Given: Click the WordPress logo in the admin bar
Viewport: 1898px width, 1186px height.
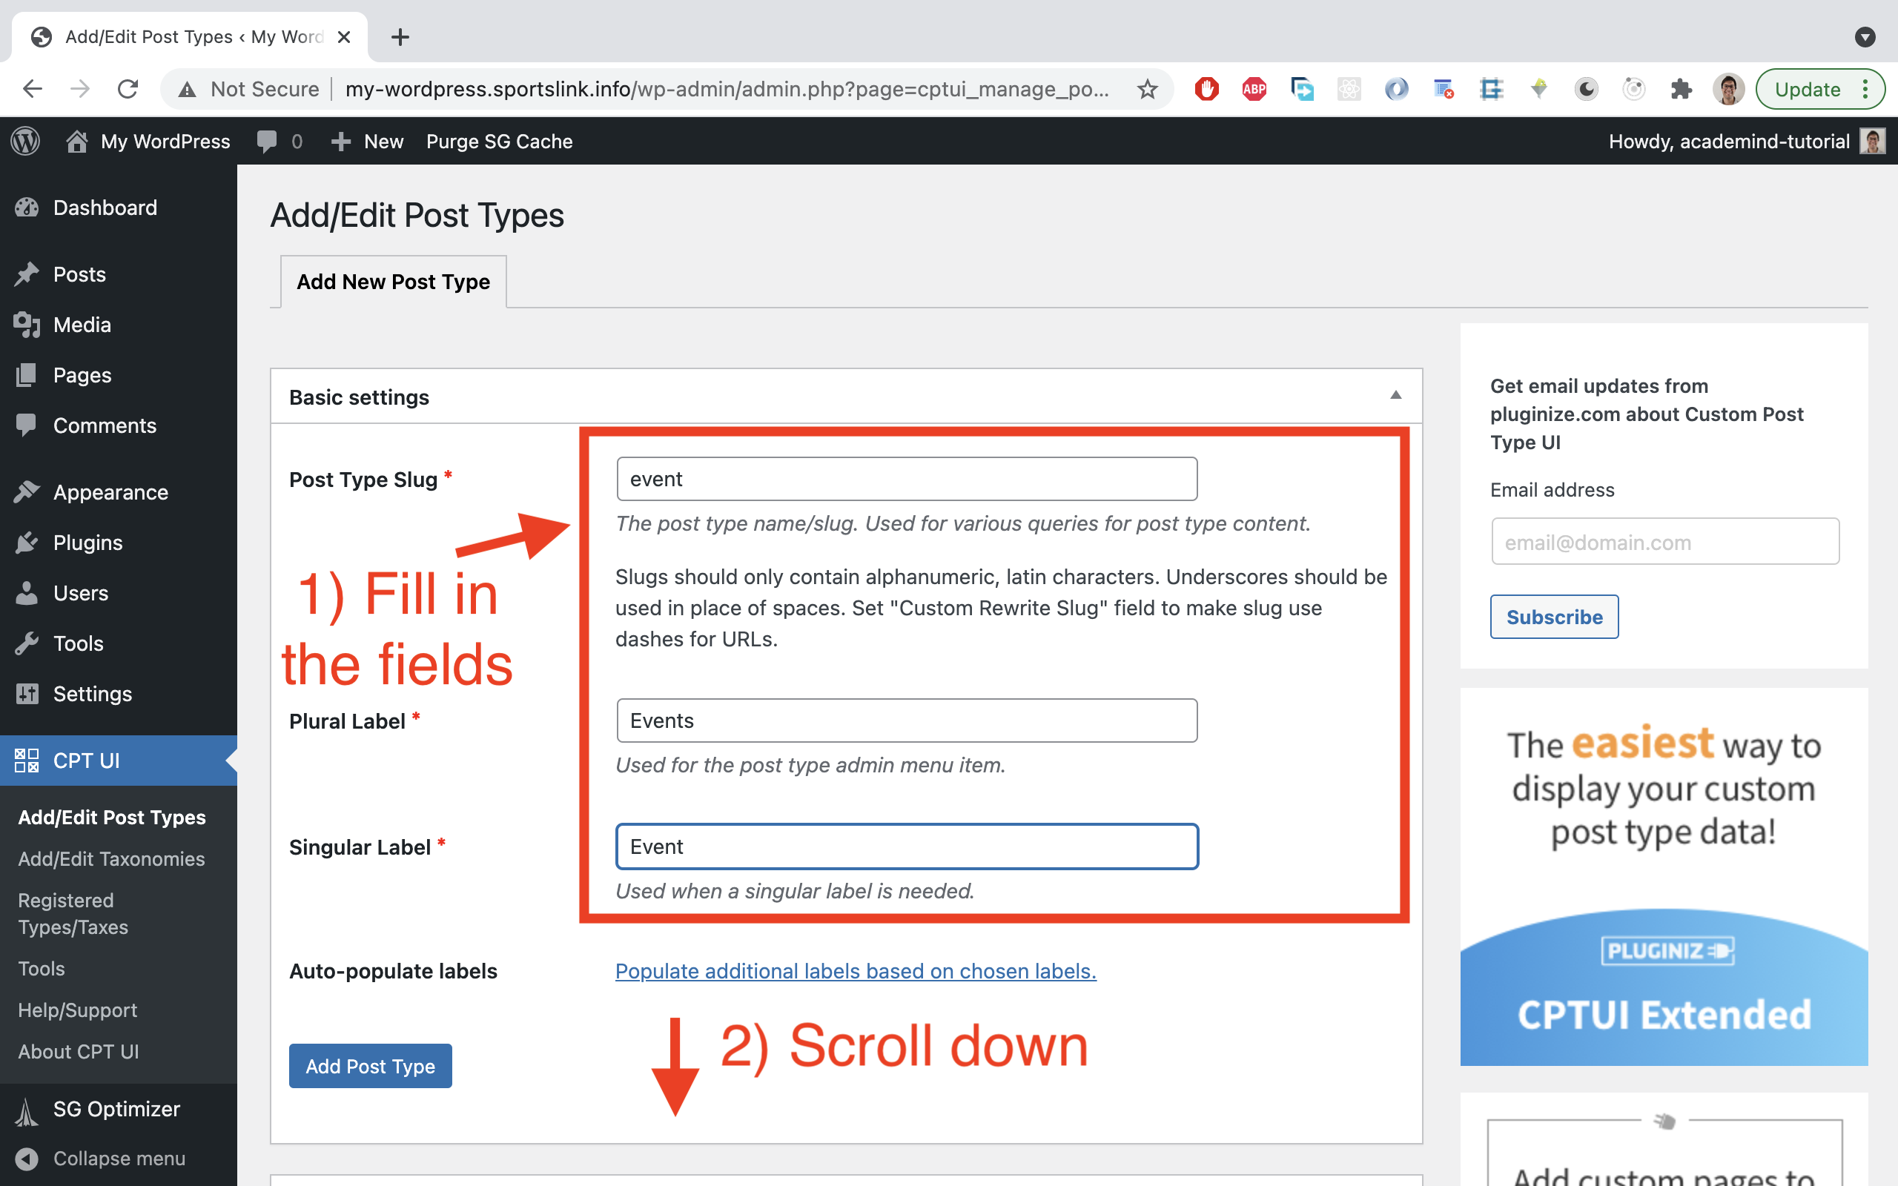Looking at the screenshot, I should click(25, 141).
